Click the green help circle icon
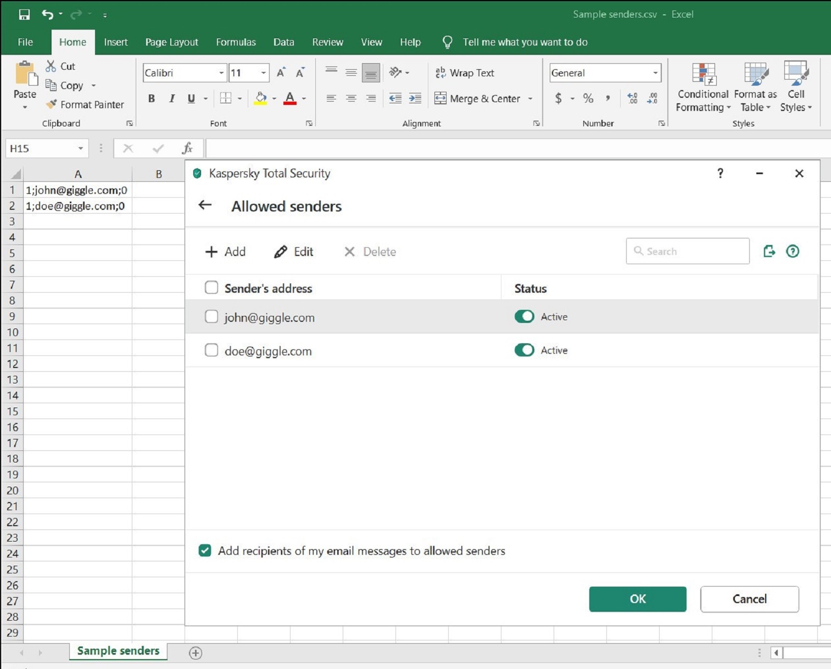Screen dimensions: 831x669 793,252
